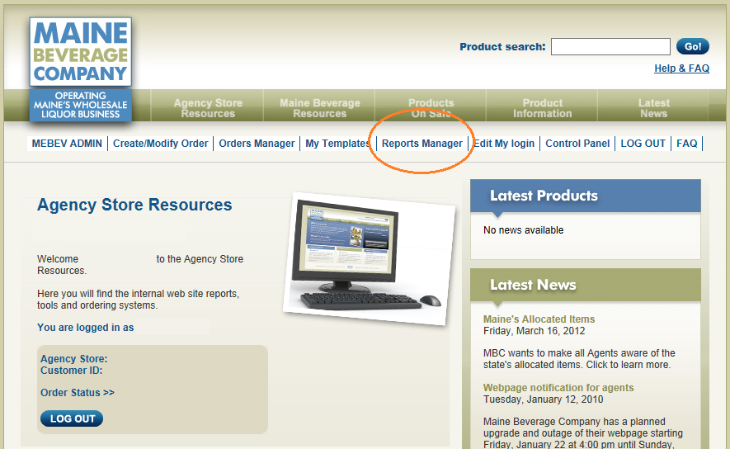
Task: Open the Orders Manager menu item
Action: point(257,144)
